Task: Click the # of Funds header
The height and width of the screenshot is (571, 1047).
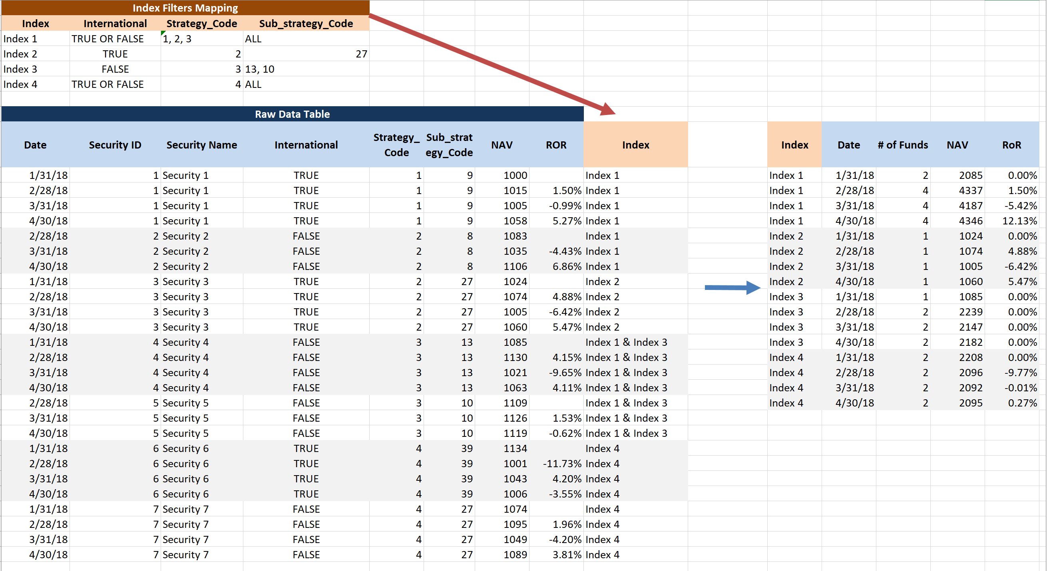Action: click(902, 145)
